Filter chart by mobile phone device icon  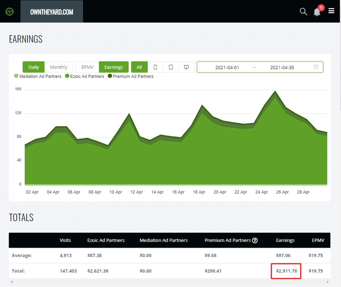pos(155,67)
